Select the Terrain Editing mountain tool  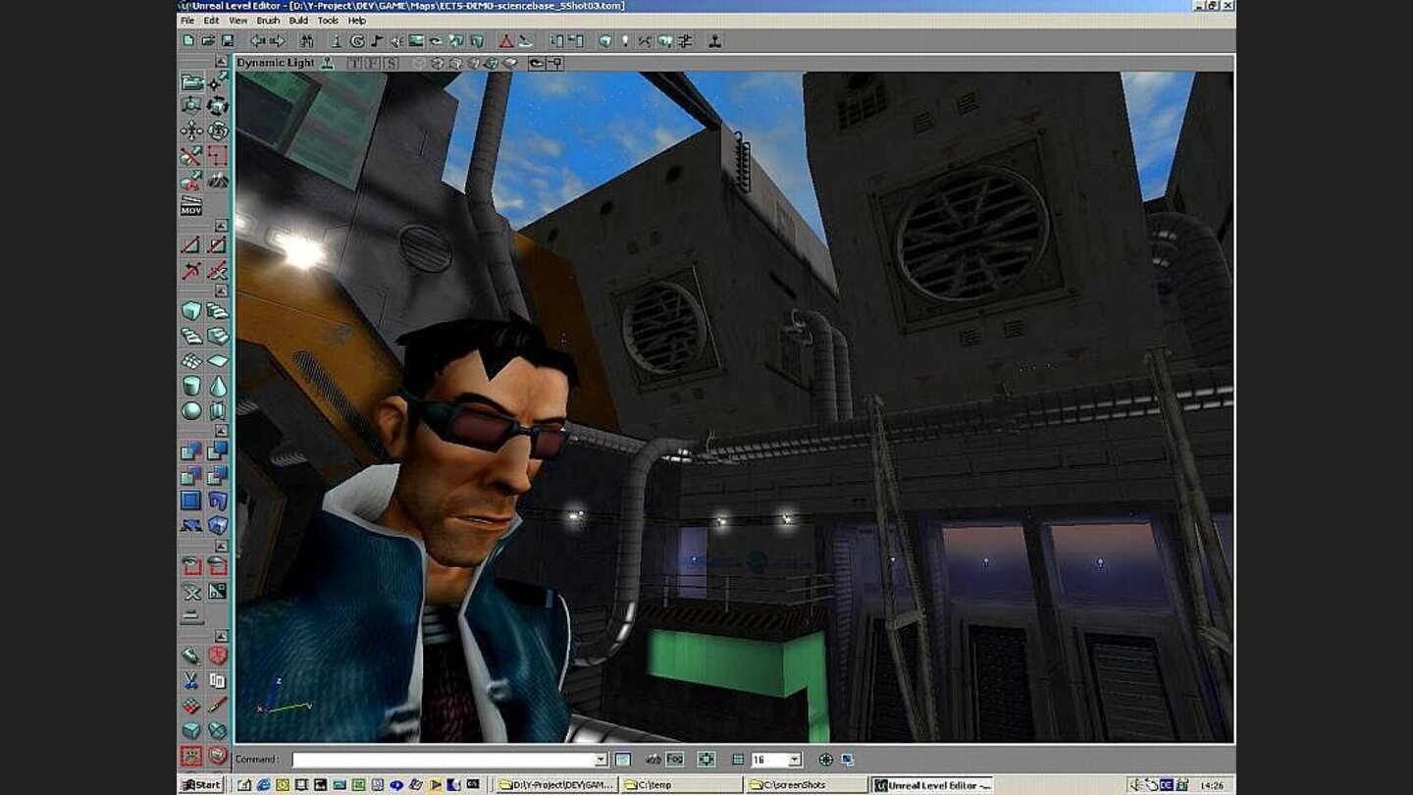click(218, 181)
